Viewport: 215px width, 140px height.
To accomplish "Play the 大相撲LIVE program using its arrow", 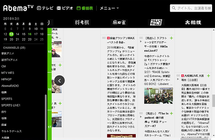I will 178,79.
